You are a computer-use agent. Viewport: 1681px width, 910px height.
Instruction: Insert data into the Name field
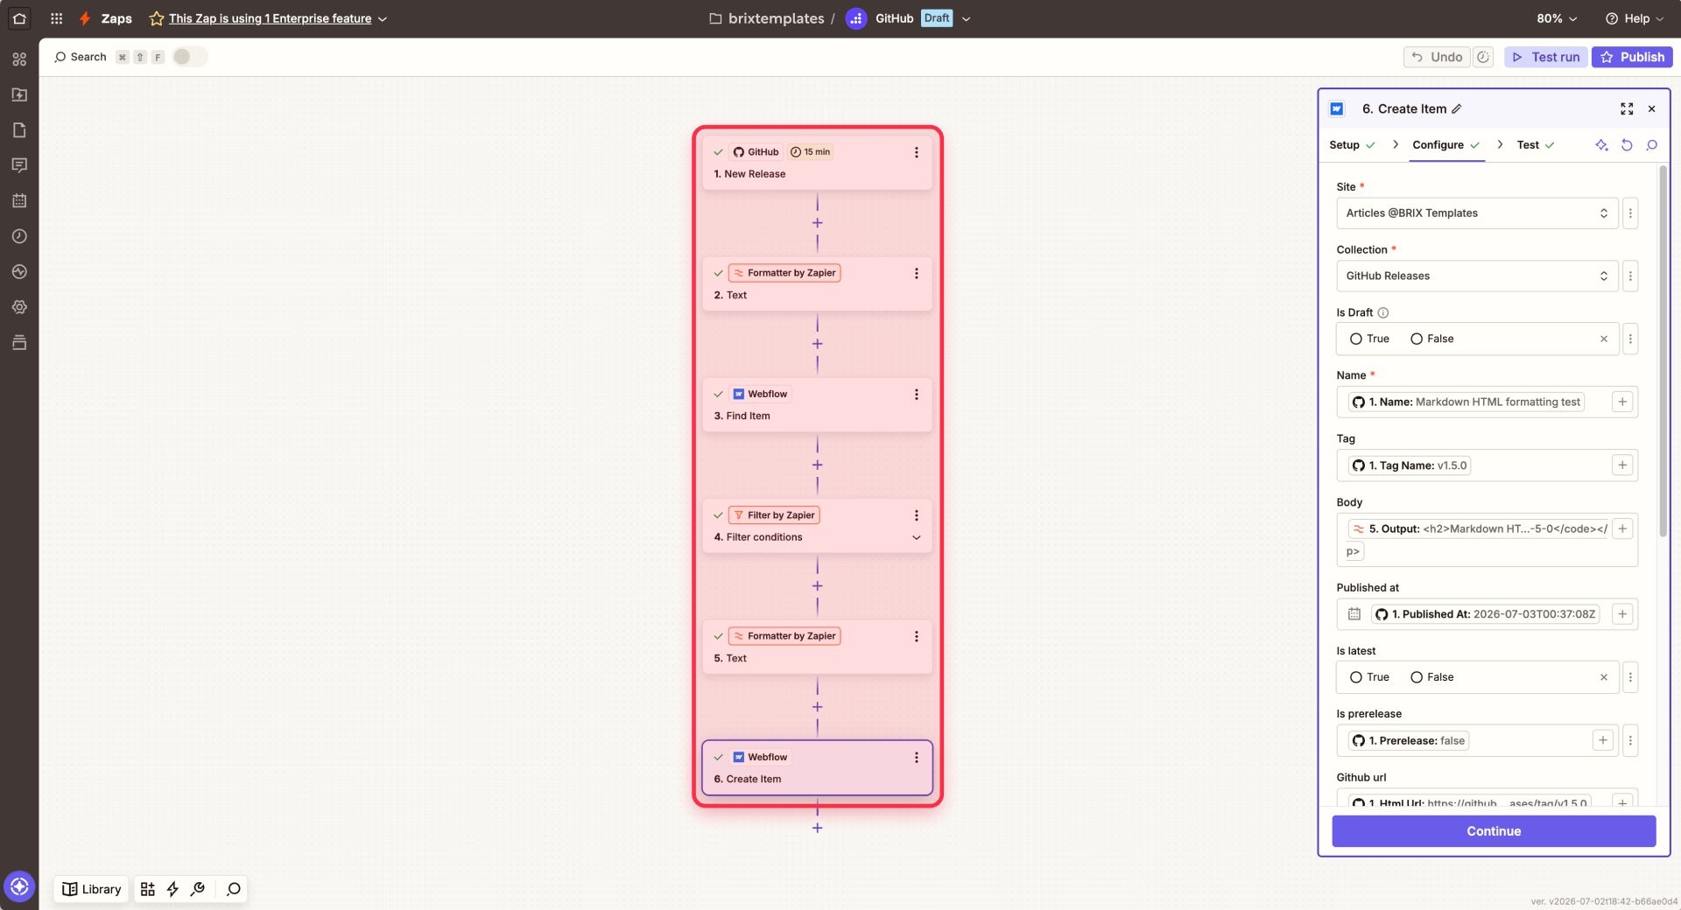pyautogui.click(x=1622, y=402)
